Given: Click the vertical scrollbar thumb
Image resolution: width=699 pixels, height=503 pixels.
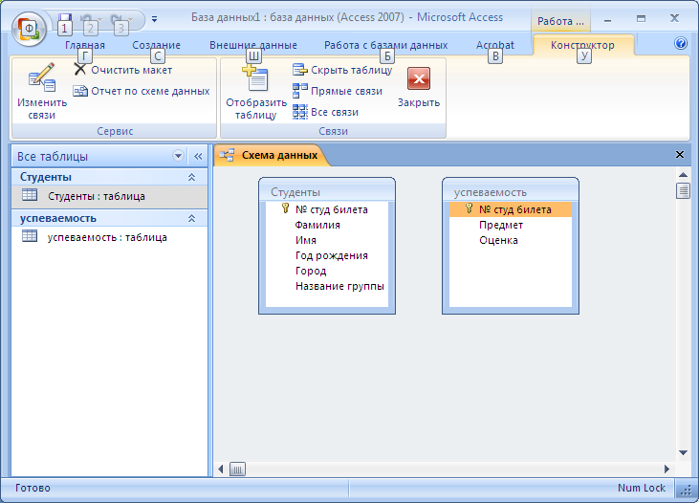Looking at the screenshot, I should (x=683, y=191).
